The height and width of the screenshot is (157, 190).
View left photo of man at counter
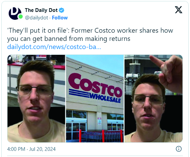coord(36,98)
